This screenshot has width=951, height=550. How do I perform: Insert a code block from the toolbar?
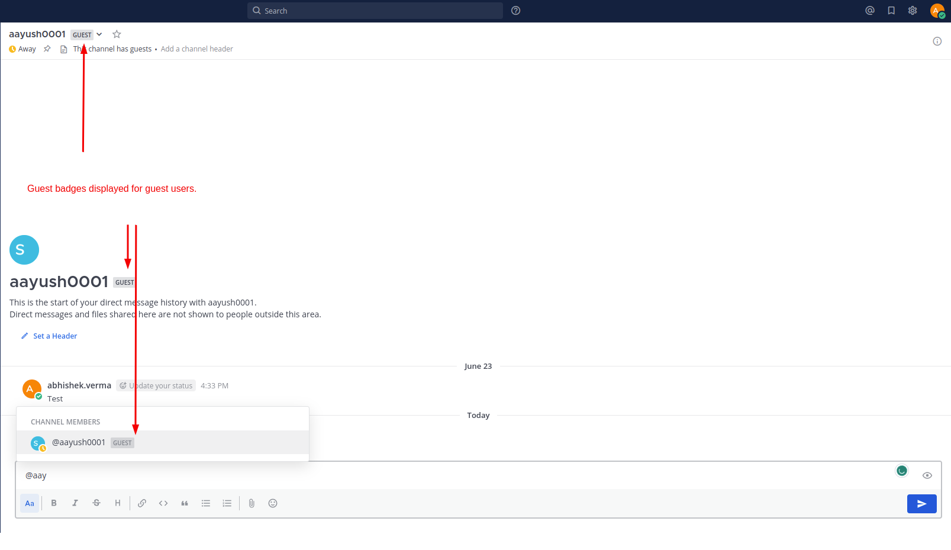(x=163, y=503)
